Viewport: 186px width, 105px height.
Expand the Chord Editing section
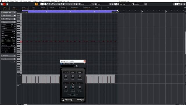pos(8,19)
